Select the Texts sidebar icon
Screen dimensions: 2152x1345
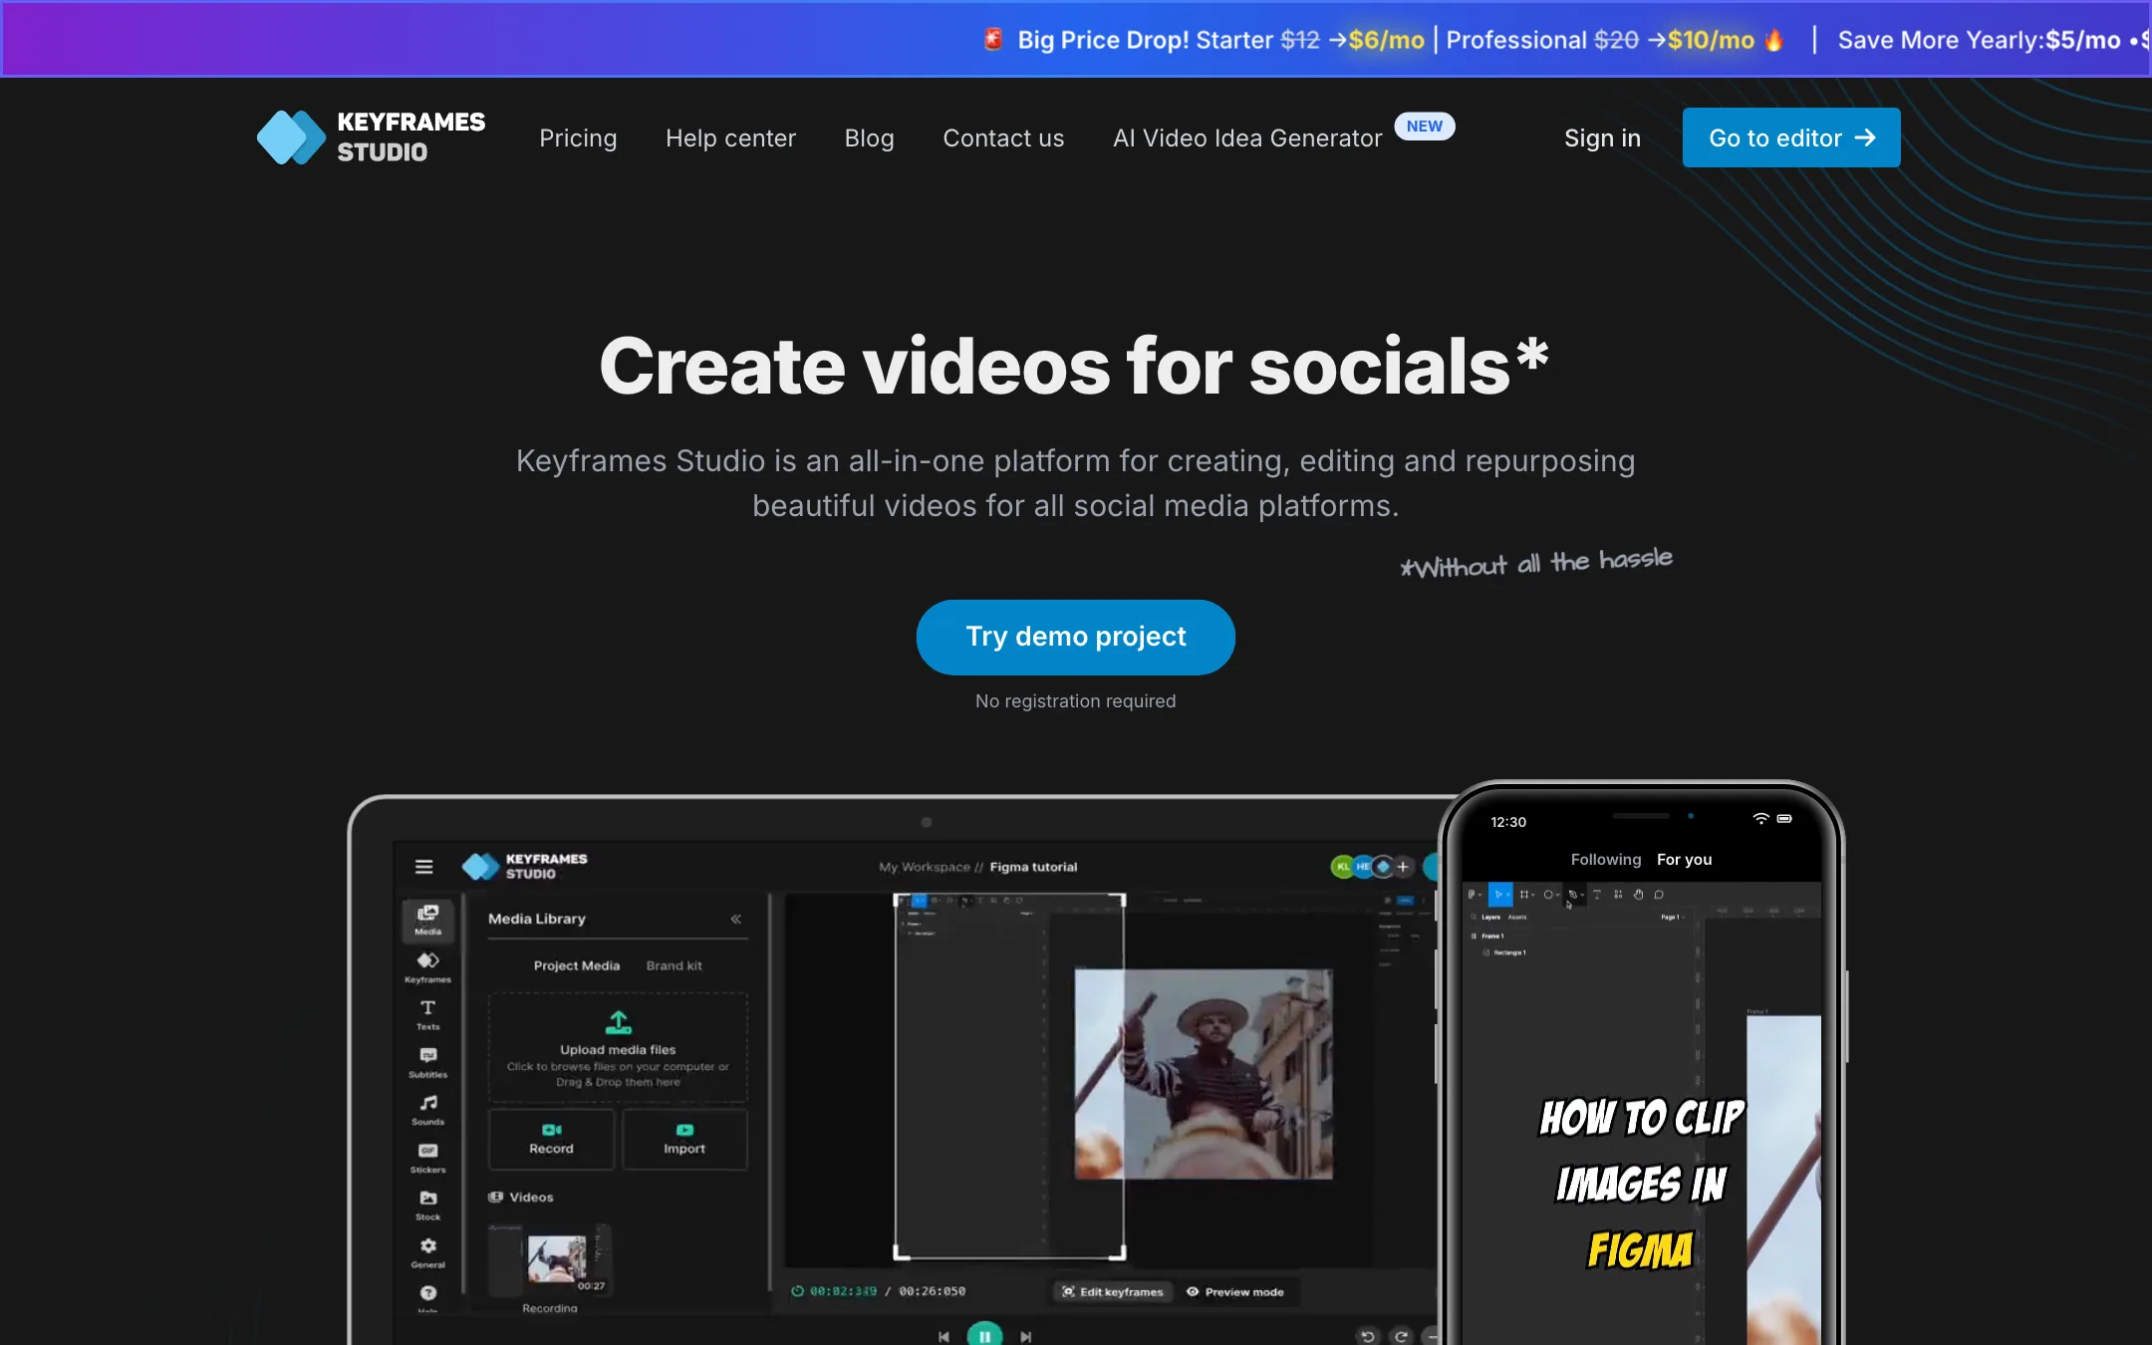click(428, 1015)
